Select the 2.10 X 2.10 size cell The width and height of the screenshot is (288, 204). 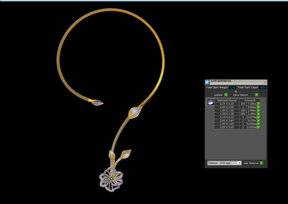[227, 104]
